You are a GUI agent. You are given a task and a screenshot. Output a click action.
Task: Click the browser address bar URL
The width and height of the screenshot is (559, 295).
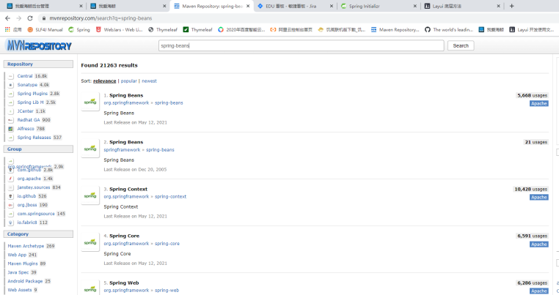pos(101,18)
